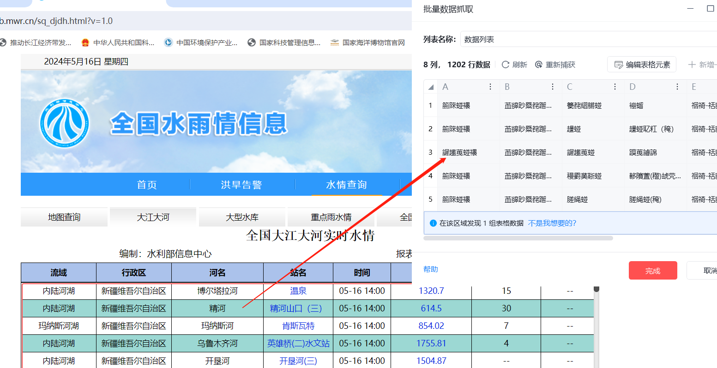Expand column D options menu
The image size is (717, 368).
(677, 87)
